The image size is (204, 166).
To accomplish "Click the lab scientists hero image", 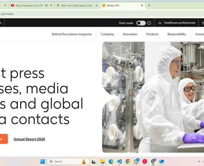I will pyautogui.click(x=153, y=97).
